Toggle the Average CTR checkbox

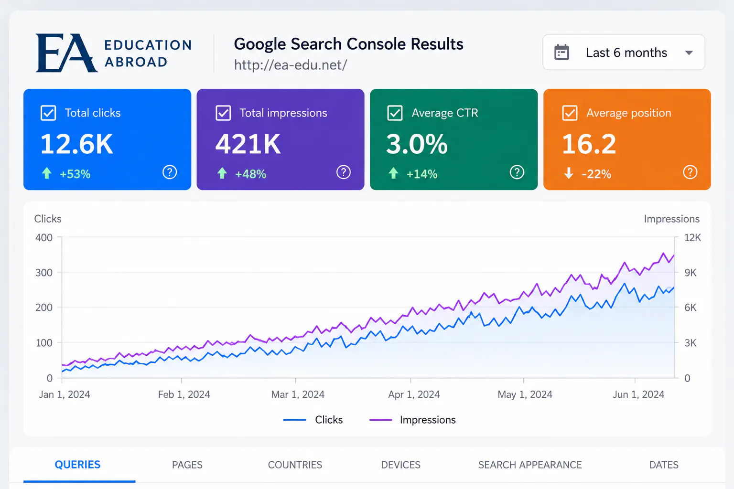click(395, 113)
